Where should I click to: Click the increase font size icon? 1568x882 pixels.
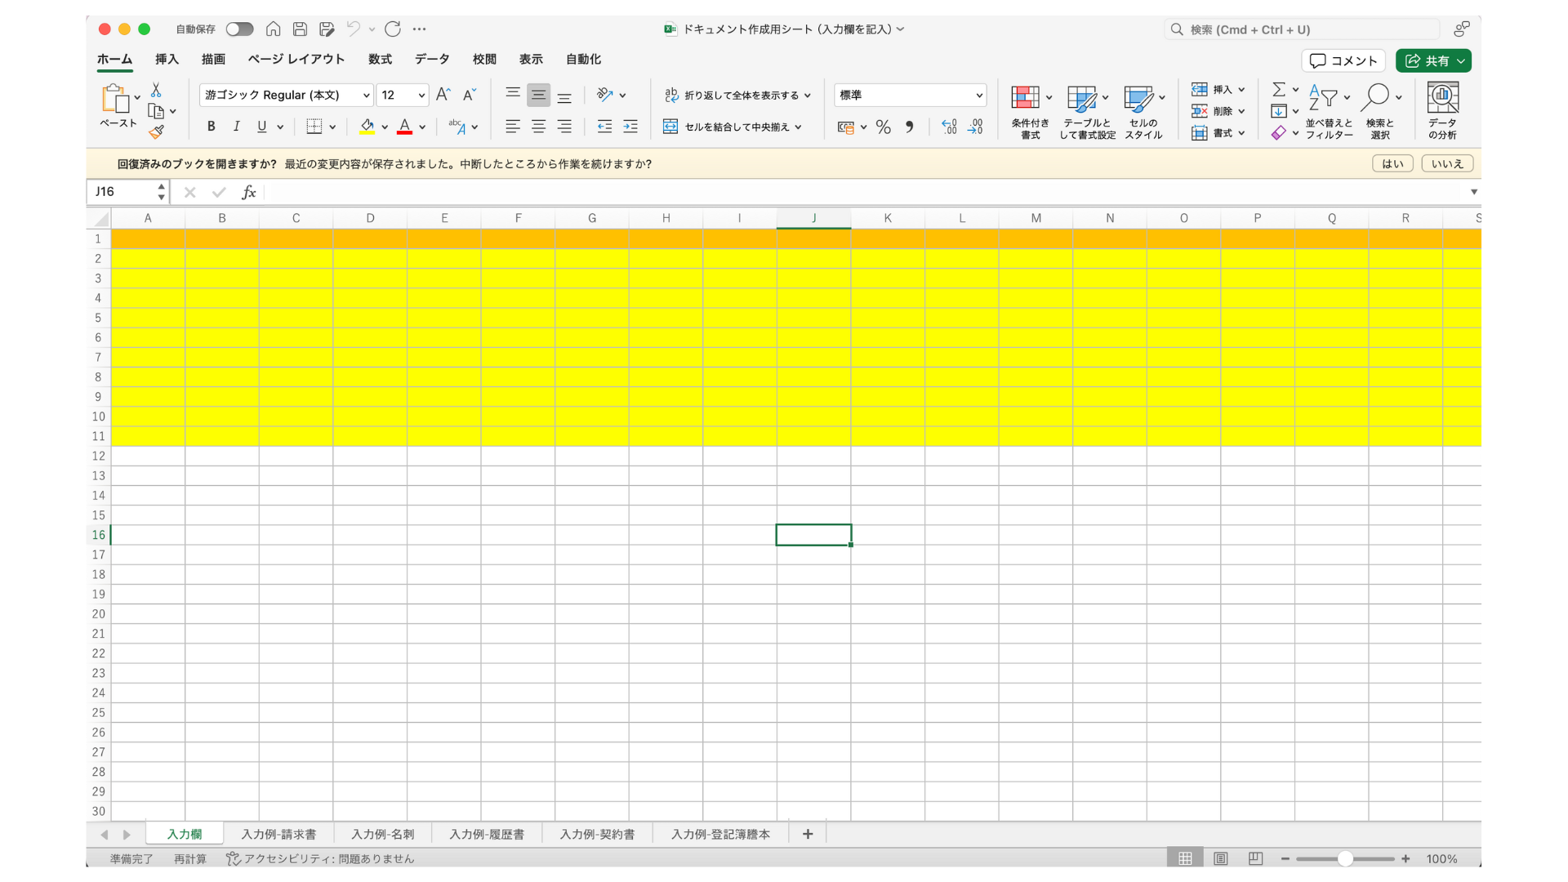pyautogui.click(x=443, y=95)
